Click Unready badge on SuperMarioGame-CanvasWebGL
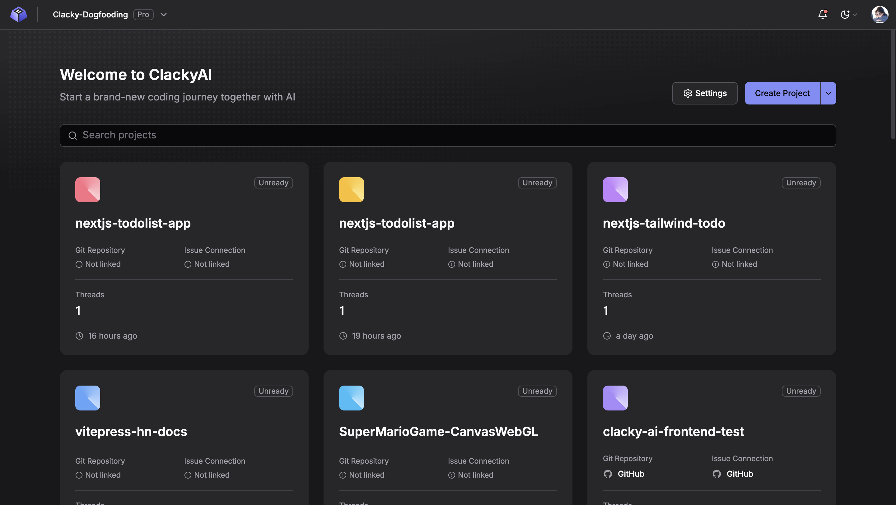 pyautogui.click(x=537, y=391)
